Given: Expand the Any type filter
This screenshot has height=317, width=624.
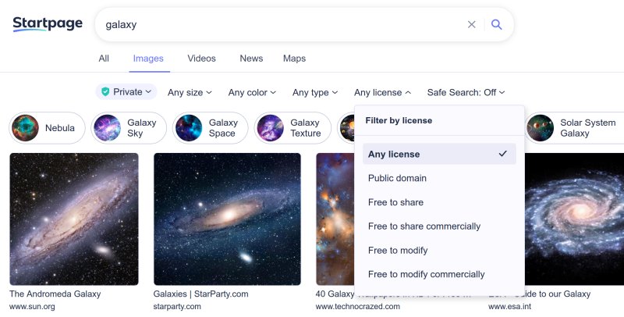Looking at the screenshot, I should tap(315, 92).
